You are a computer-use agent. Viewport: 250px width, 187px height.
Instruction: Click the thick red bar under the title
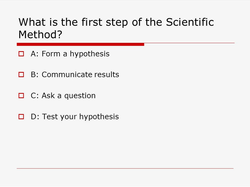pos(80,44)
